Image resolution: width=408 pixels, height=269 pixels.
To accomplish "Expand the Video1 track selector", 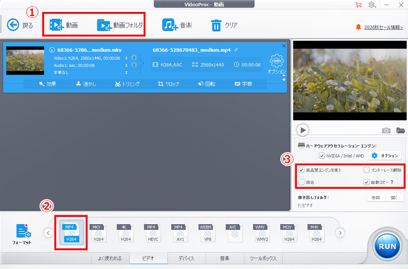I will coord(127,58).
